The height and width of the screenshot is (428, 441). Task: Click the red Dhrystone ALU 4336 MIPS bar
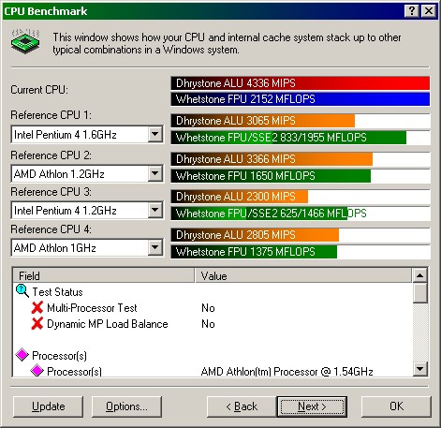tap(301, 83)
